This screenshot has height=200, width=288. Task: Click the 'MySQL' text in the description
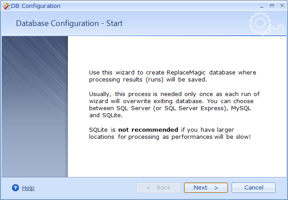(x=242, y=108)
